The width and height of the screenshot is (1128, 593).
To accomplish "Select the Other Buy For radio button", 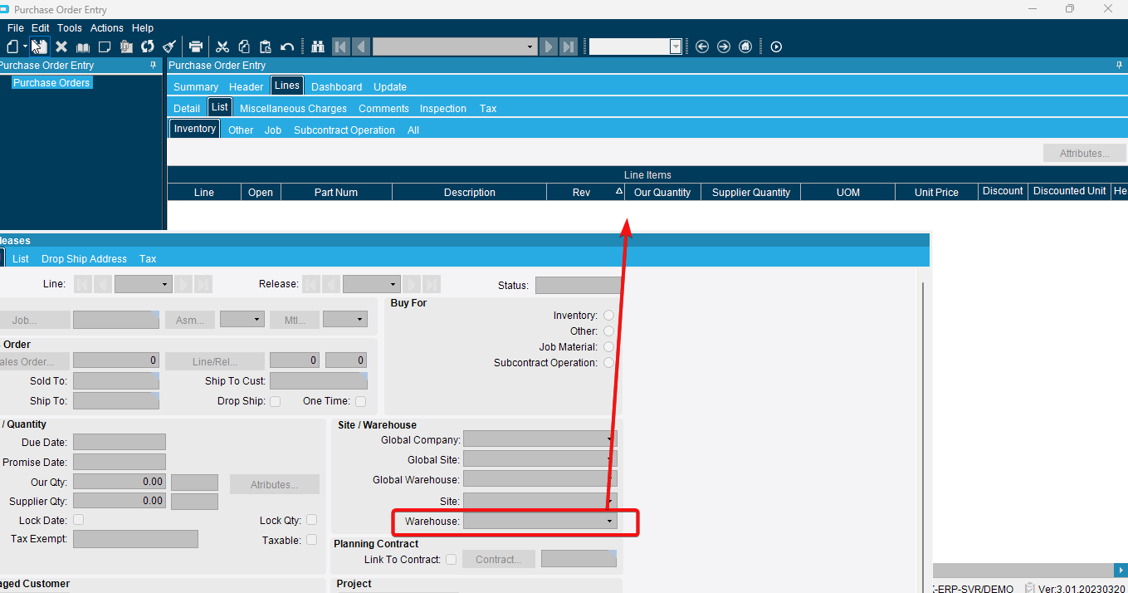I will click(x=609, y=331).
